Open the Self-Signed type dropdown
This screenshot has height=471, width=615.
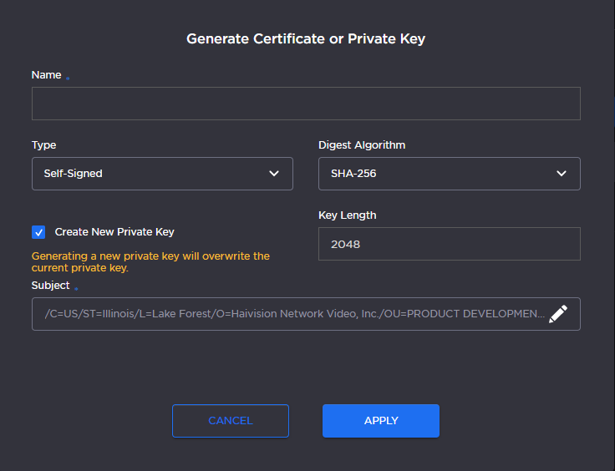[162, 174]
